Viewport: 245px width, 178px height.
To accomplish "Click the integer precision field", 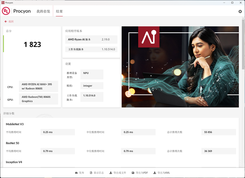I will 91,86.
